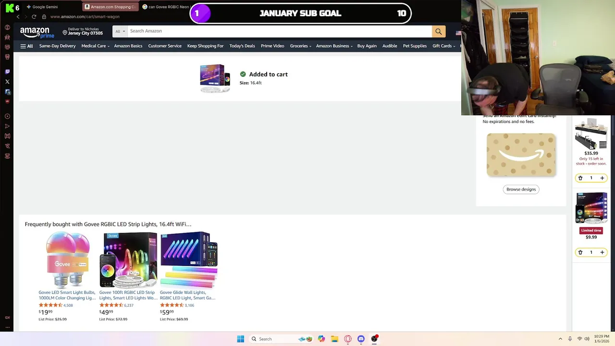The image size is (615, 346).
Task: Open Today's Deals in nav bar
Action: [x=242, y=46]
